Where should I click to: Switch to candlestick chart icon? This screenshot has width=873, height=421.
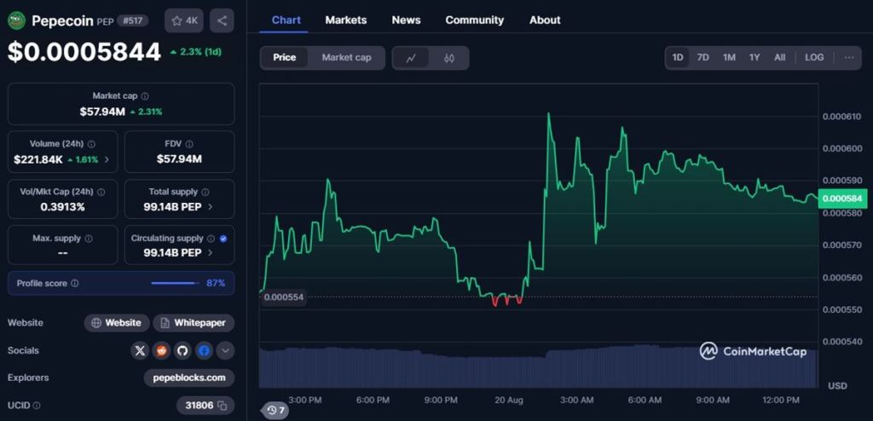pyautogui.click(x=449, y=58)
